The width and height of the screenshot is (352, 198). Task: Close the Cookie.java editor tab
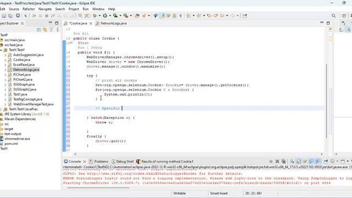[91, 23]
